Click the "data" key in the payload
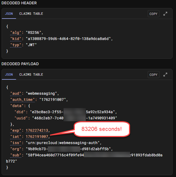The width and height of the screenshot is (176, 177). [15, 106]
